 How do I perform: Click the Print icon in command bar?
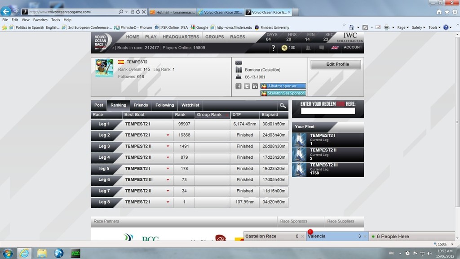pyautogui.click(x=387, y=27)
